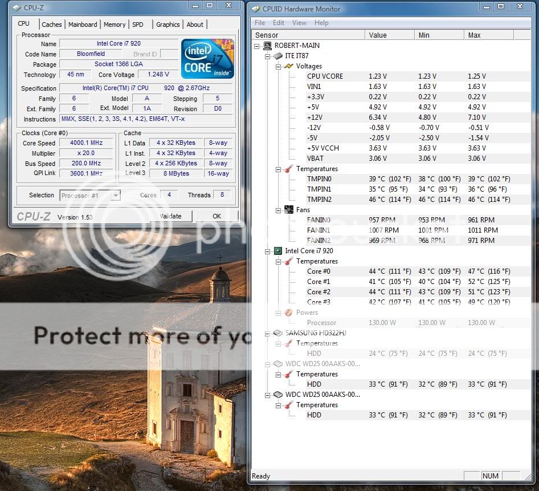
Task: Select the TMPIN2 temperature row
Action: (418, 200)
